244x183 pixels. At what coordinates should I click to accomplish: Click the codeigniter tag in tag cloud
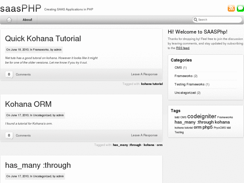(202, 116)
